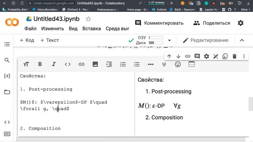Reload the browser page

pyautogui.click(x=22, y=3)
